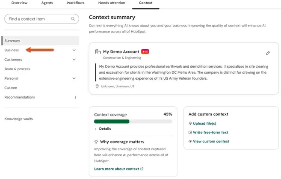Image resolution: width=281 pixels, height=179 pixels.
Task: Click the Details label under coverage
Action: [x=105, y=128]
